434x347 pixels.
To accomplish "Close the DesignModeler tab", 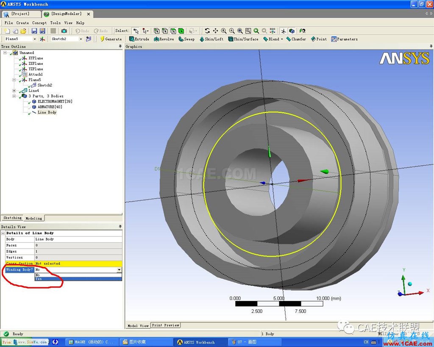I will click(89, 14).
